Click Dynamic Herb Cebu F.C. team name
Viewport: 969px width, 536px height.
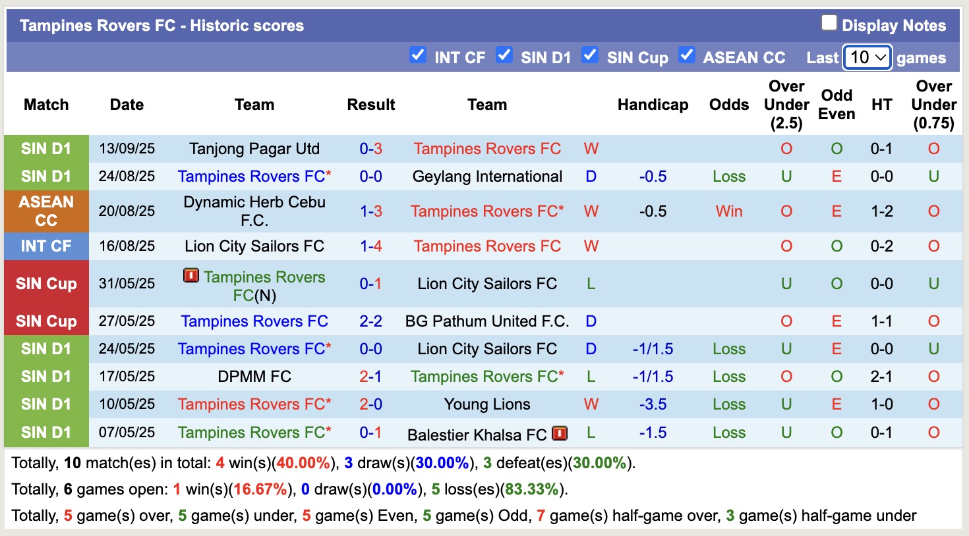coord(254,211)
